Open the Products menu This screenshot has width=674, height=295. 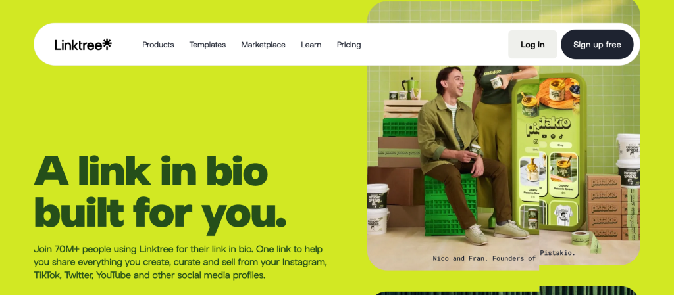pyautogui.click(x=158, y=45)
